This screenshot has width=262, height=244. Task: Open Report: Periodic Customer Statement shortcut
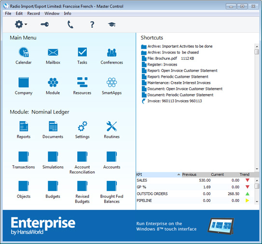pos(175,77)
